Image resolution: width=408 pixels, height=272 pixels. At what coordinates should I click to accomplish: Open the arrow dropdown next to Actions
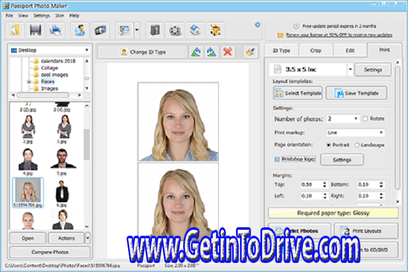(x=88, y=237)
